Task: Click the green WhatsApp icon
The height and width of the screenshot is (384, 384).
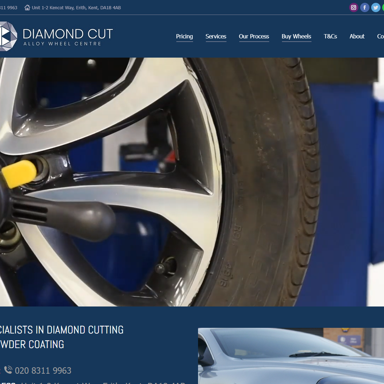Action: pos(383,7)
